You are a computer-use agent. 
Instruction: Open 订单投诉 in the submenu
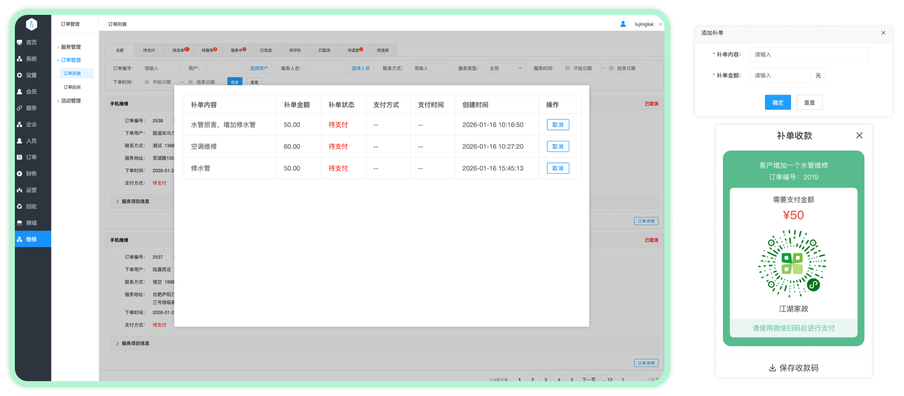click(x=72, y=87)
